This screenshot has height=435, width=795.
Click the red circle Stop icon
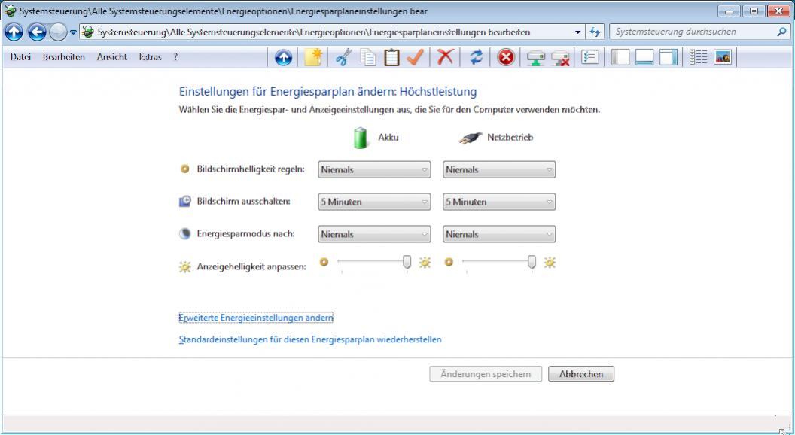[x=505, y=57]
